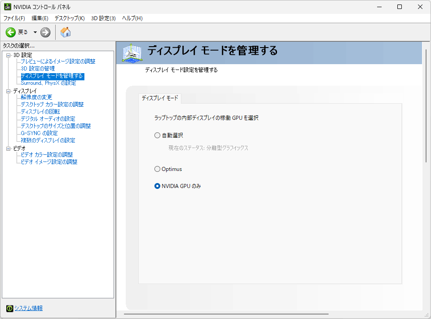Viewport: 431px width, 319px height.
Task: Click the Home icon in toolbar
Action: 66,32
